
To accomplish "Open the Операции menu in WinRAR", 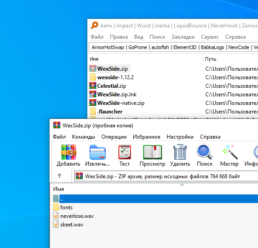I will pos(114,137).
